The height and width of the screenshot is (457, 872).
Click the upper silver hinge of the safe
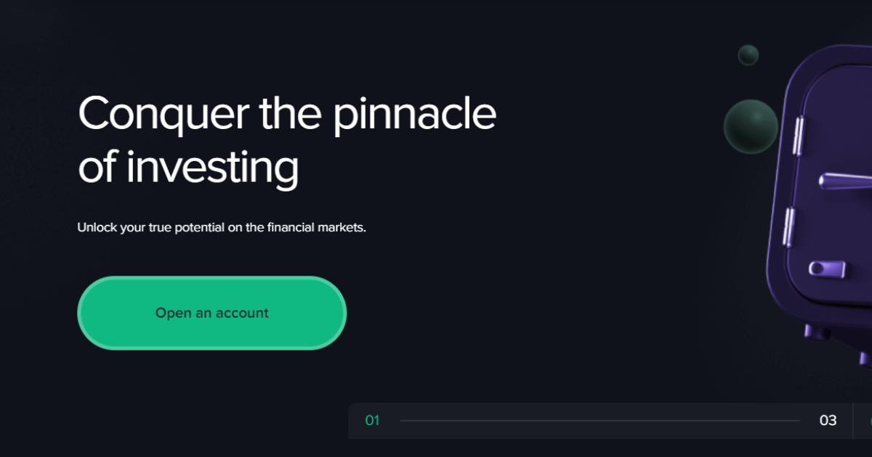(x=797, y=137)
